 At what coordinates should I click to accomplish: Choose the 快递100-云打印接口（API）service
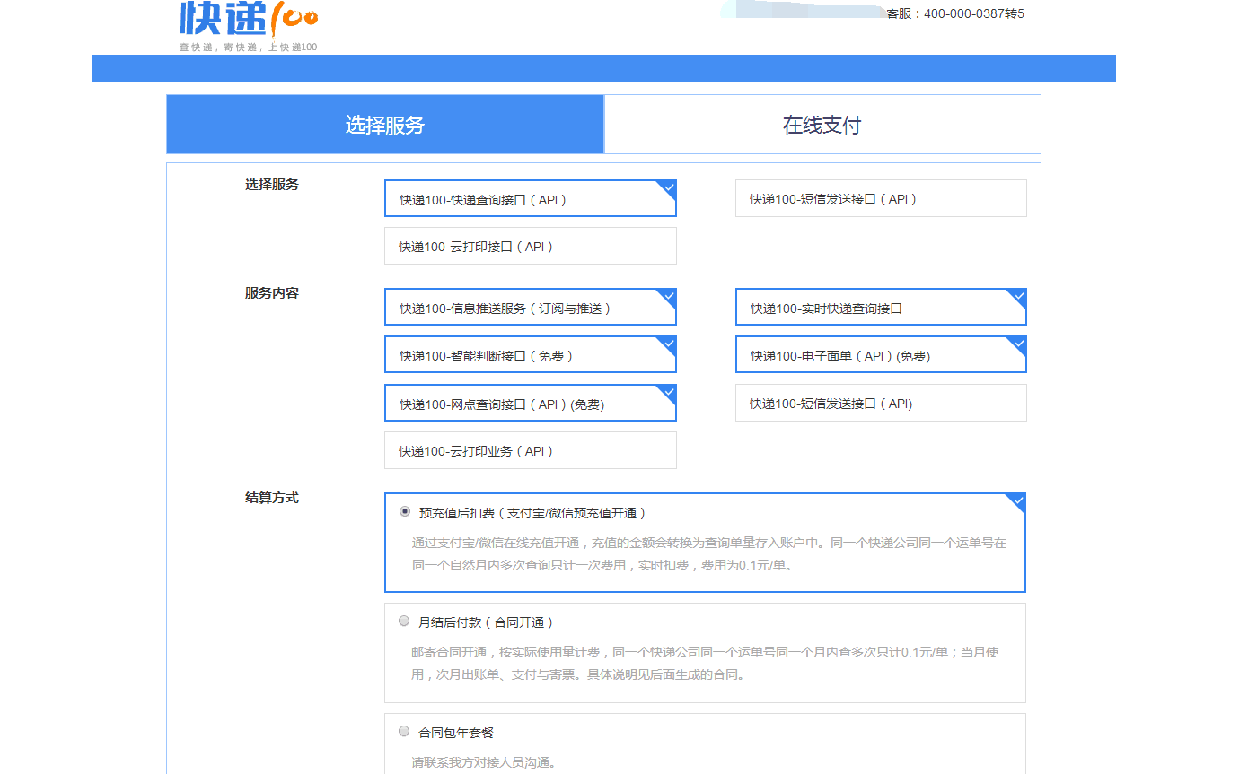tap(530, 247)
